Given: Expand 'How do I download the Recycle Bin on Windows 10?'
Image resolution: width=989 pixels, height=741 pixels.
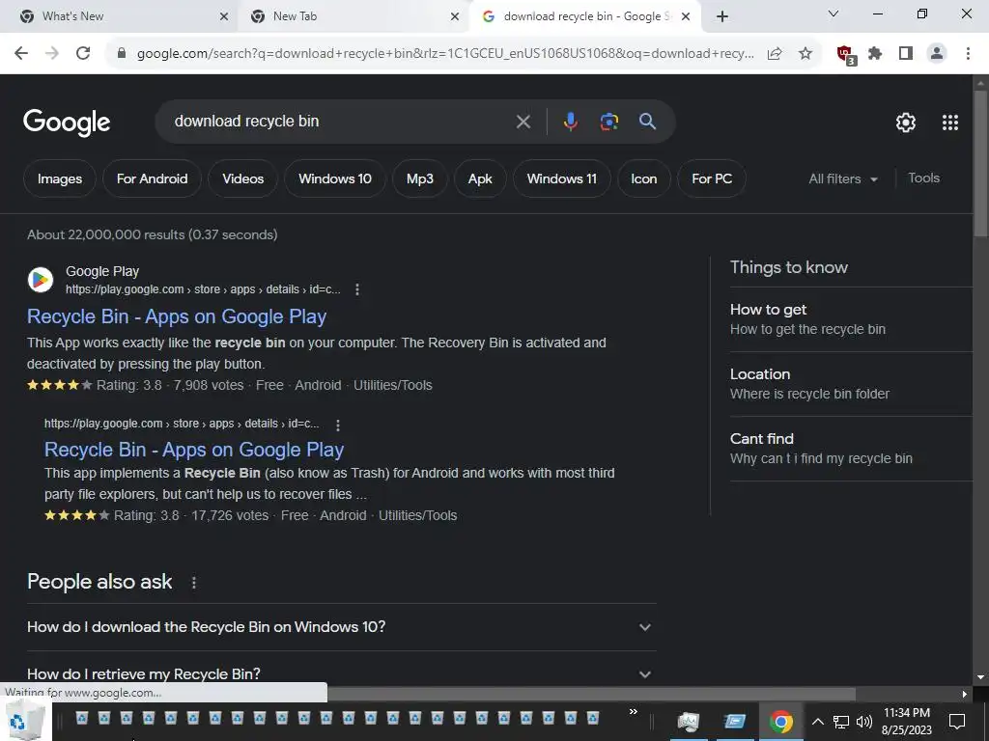Looking at the screenshot, I should [341, 627].
